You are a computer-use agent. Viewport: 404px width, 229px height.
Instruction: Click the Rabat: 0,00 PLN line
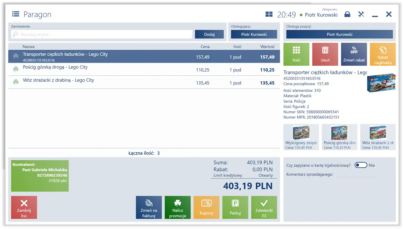243,169
